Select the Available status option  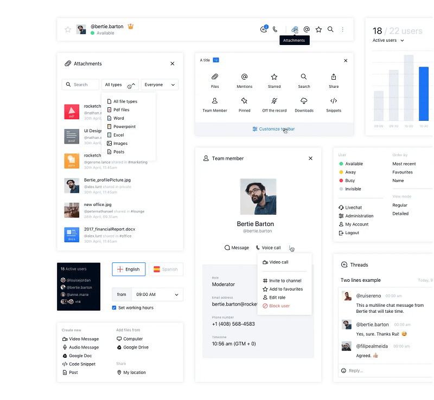pyautogui.click(x=354, y=164)
